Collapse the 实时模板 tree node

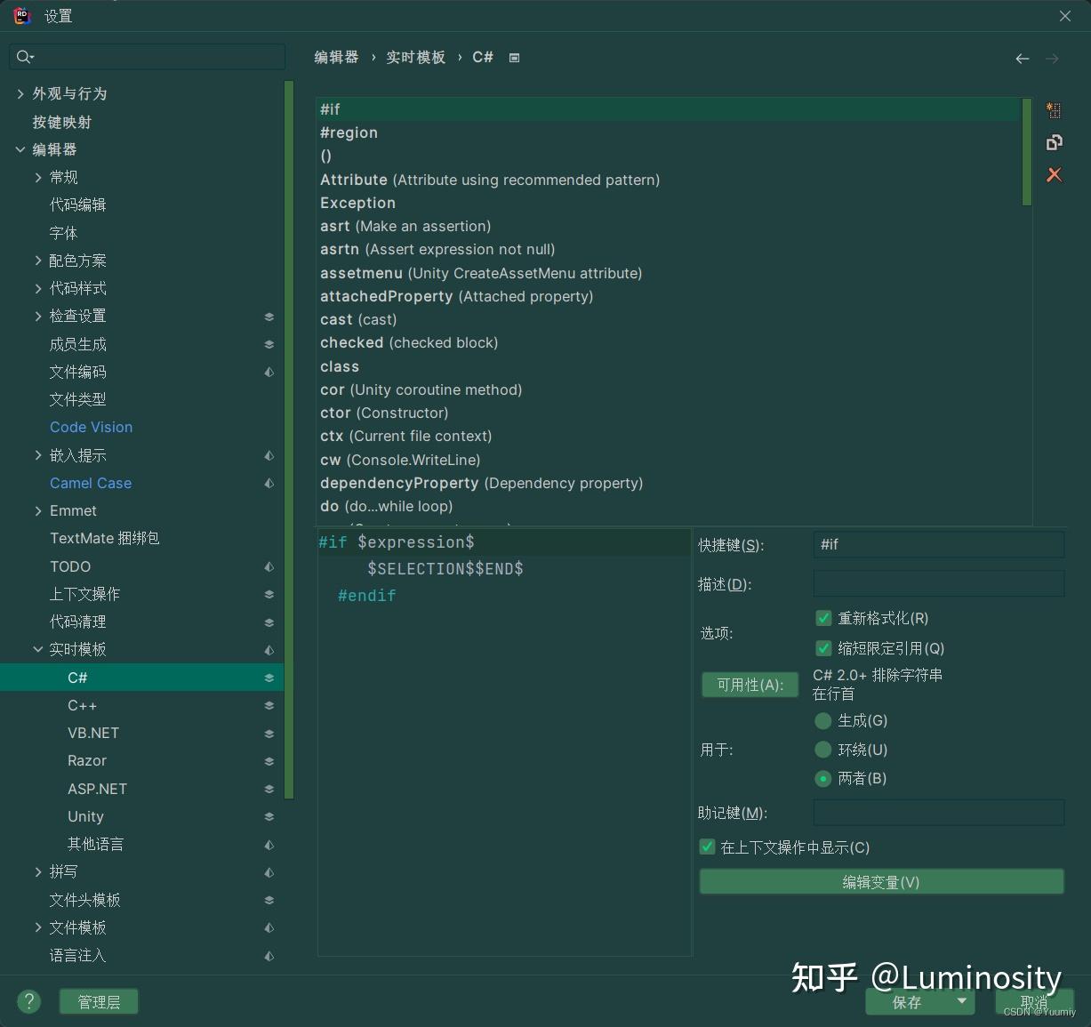tap(37, 649)
